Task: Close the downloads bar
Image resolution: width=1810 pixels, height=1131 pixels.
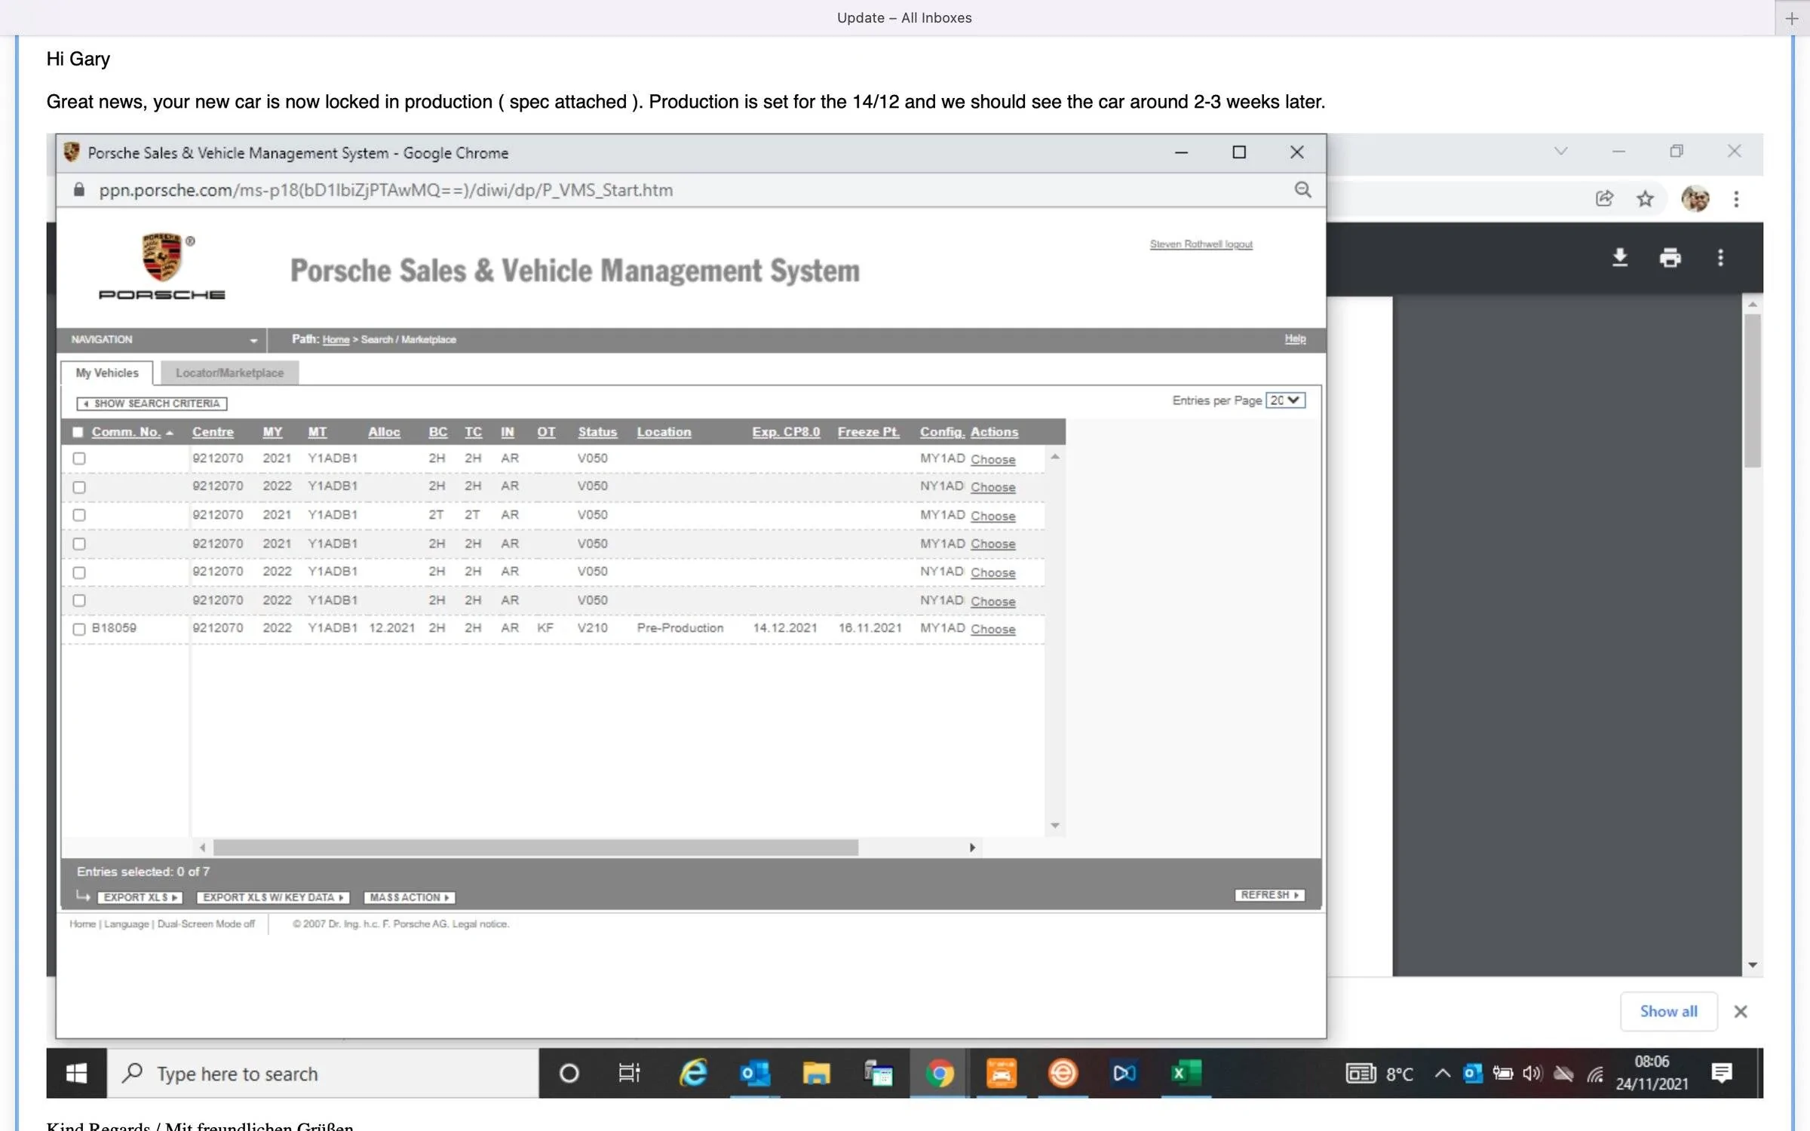Action: click(1741, 1012)
